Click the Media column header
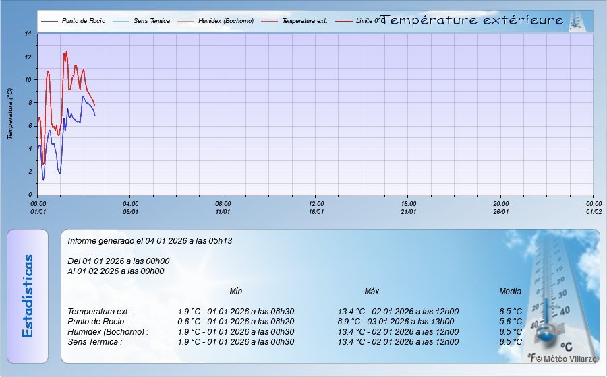Viewport: 607px width, 377px height. coord(510,292)
